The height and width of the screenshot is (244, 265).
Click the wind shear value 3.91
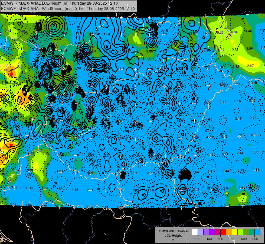[135, 173]
